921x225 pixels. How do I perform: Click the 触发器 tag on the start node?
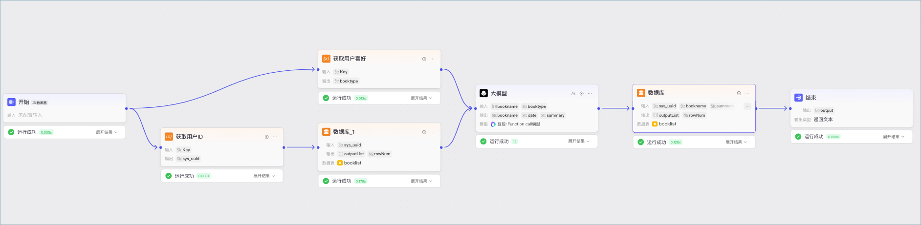tap(40, 102)
